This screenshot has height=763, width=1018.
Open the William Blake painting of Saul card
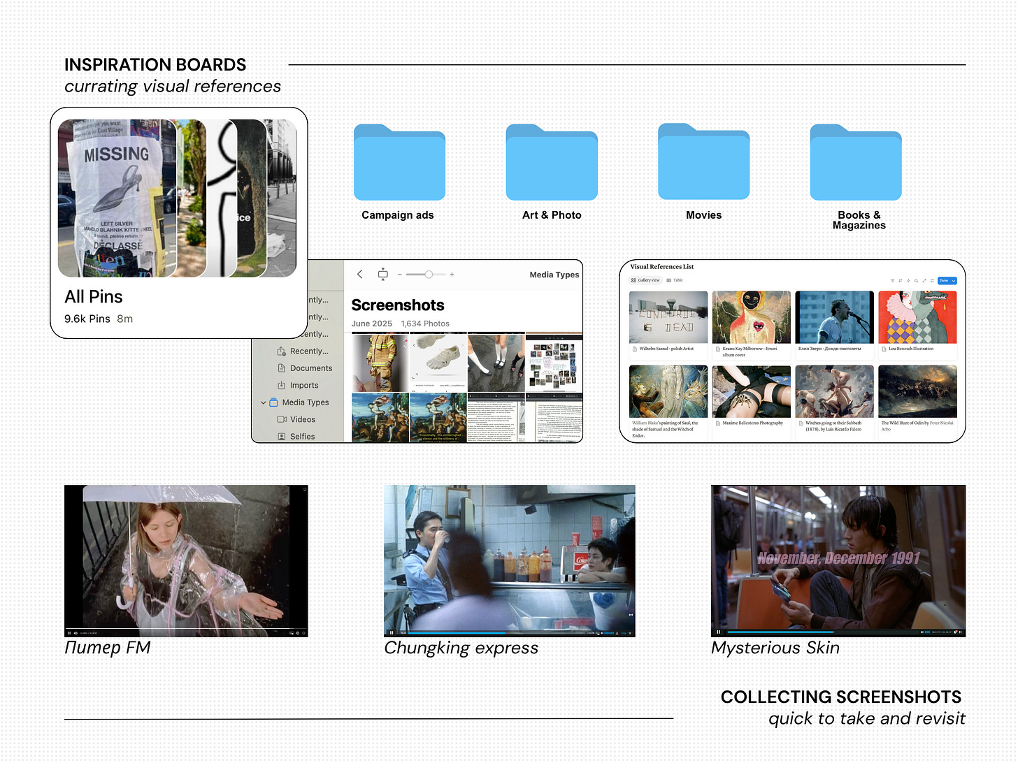(x=668, y=402)
